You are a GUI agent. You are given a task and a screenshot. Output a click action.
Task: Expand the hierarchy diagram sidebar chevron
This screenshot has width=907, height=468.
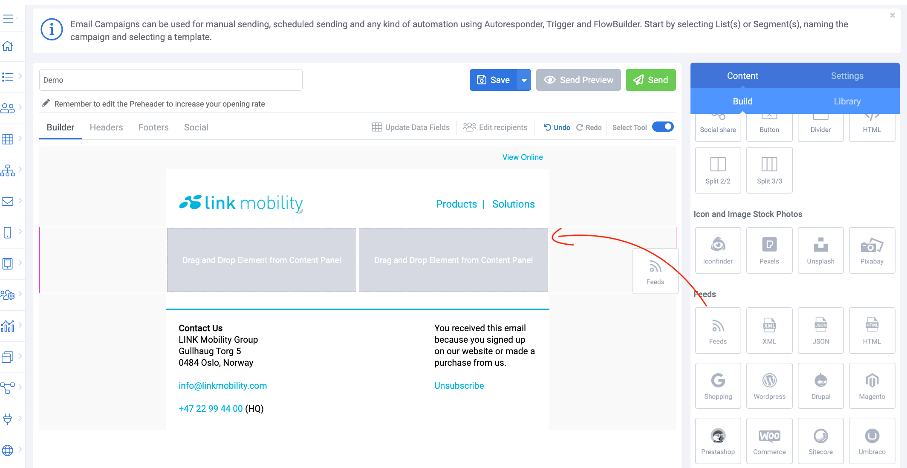pyautogui.click(x=20, y=170)
